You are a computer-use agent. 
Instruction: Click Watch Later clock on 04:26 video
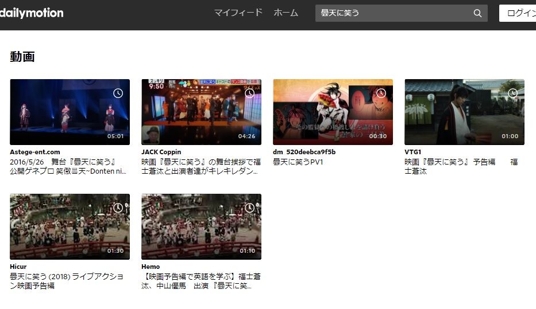[x=249, y=93]
